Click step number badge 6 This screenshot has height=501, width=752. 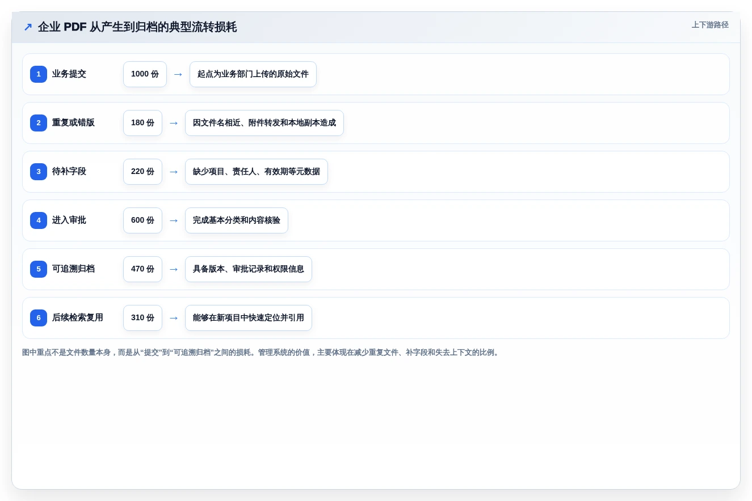39,318
